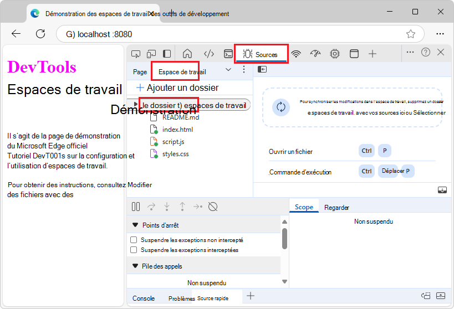
Task: Open the Console tool icon in toolbar
Action: (x=228, y=54)
